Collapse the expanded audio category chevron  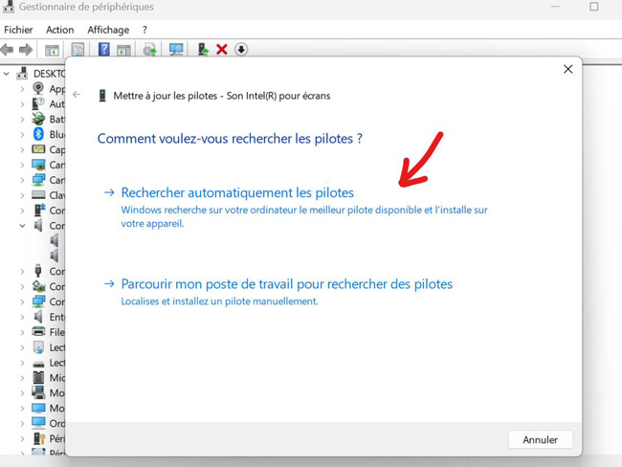coord(22,226)
